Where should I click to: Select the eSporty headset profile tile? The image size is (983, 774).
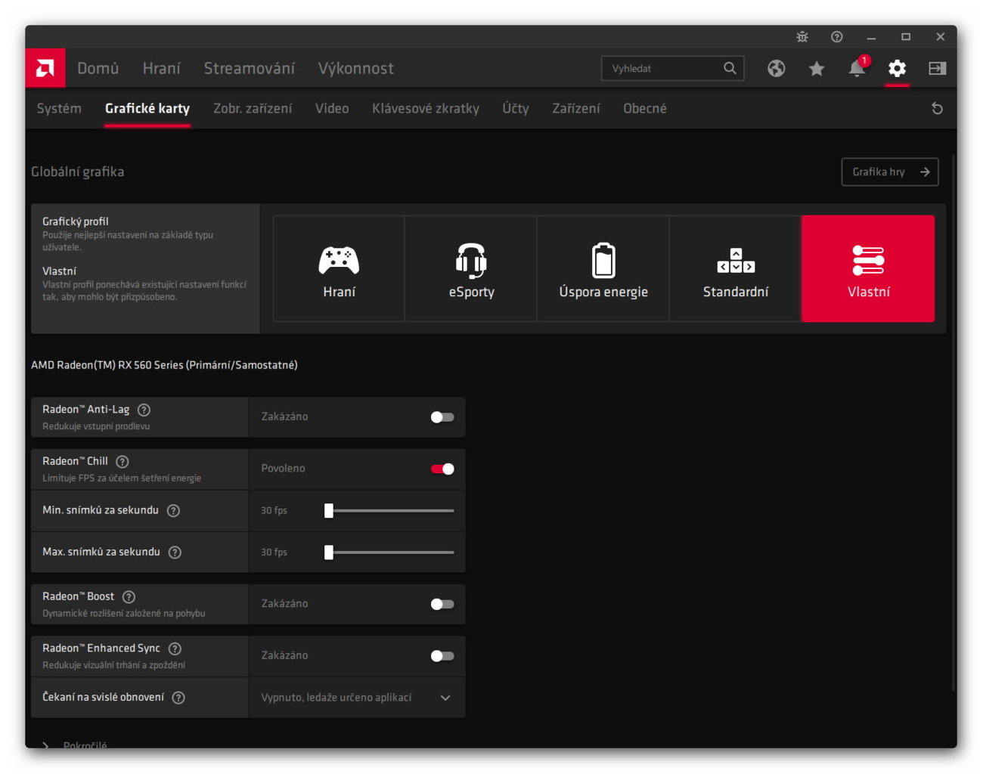[471, 268]
